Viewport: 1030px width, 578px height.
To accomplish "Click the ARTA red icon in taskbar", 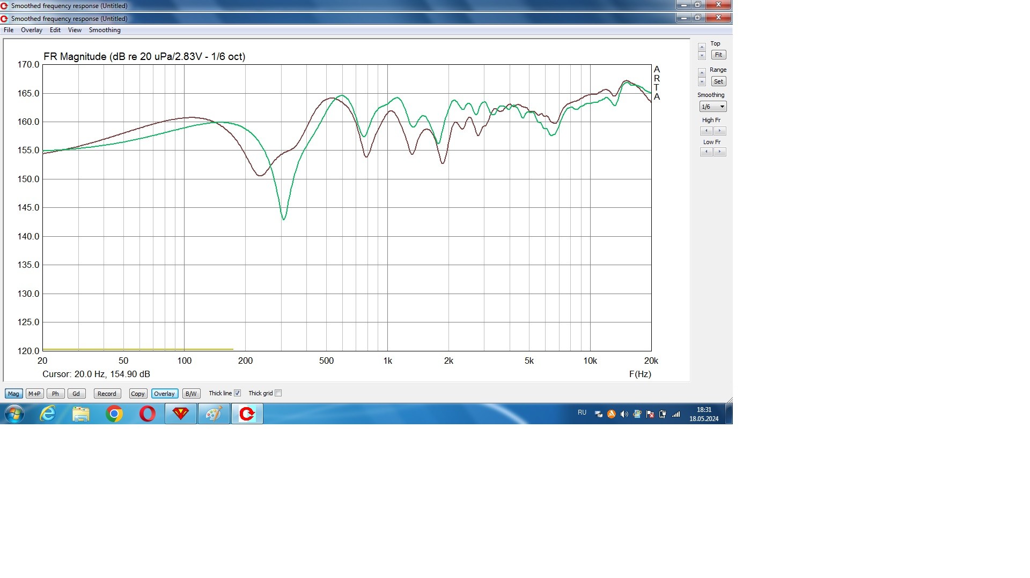I will coord(247,414).
